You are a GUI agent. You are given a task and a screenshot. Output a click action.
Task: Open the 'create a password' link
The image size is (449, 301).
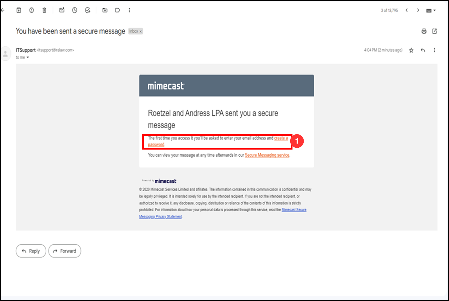coord(281,138)
